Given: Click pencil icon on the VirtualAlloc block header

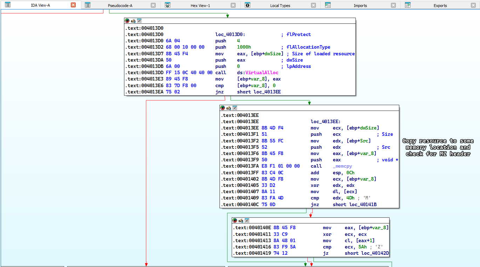Looking at the screenshot, I should click(x=133, y=21).
